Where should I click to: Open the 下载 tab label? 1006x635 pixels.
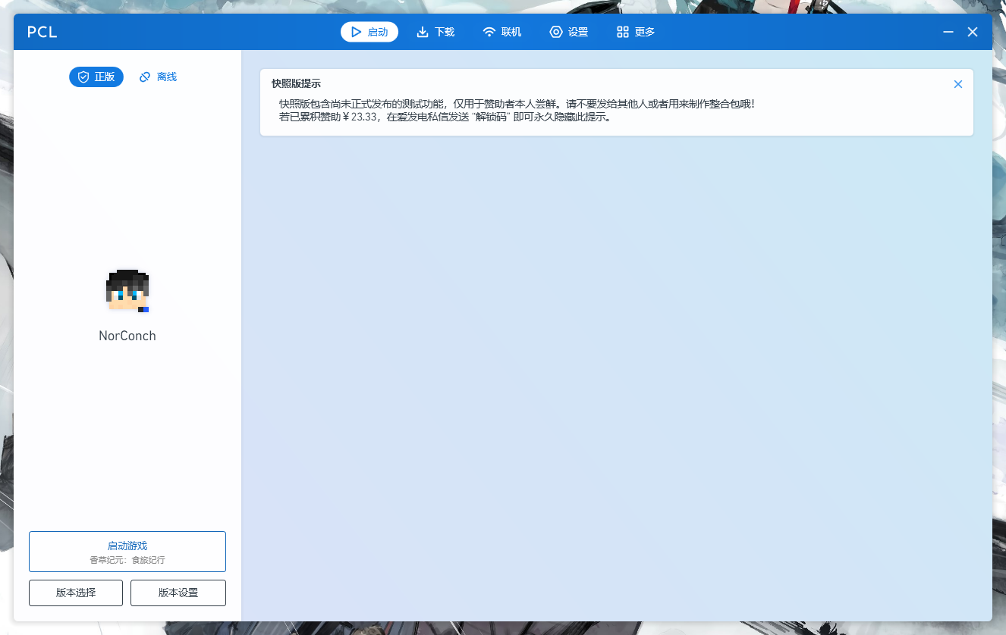tap(445, 32)
